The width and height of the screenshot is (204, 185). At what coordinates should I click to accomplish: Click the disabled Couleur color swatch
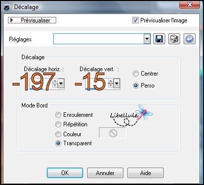113,133
